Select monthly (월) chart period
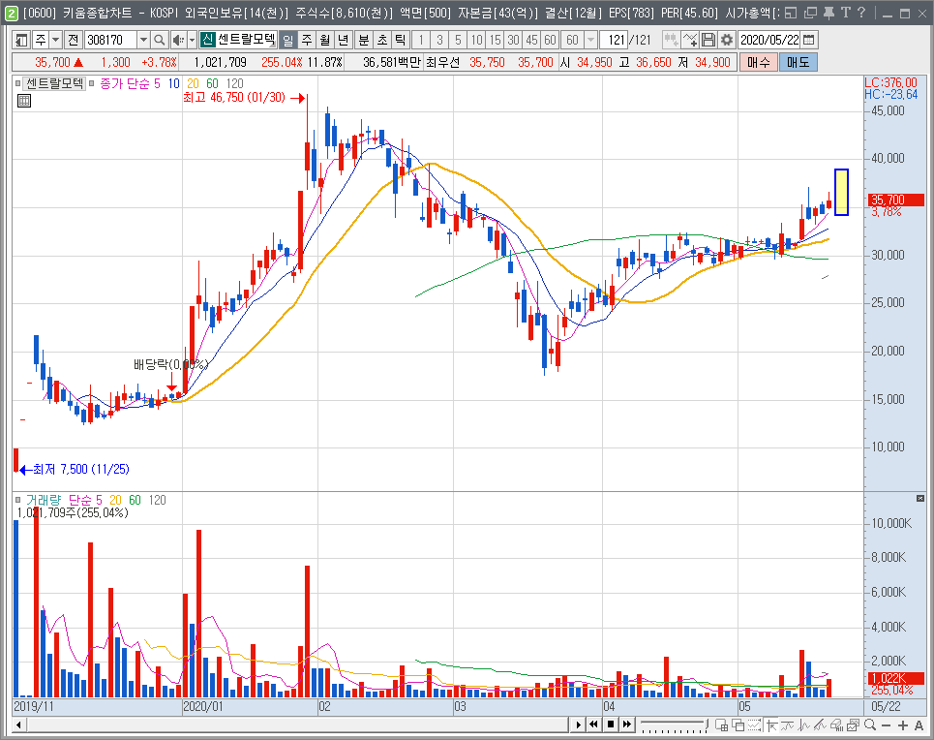 [x=324, y=40]
